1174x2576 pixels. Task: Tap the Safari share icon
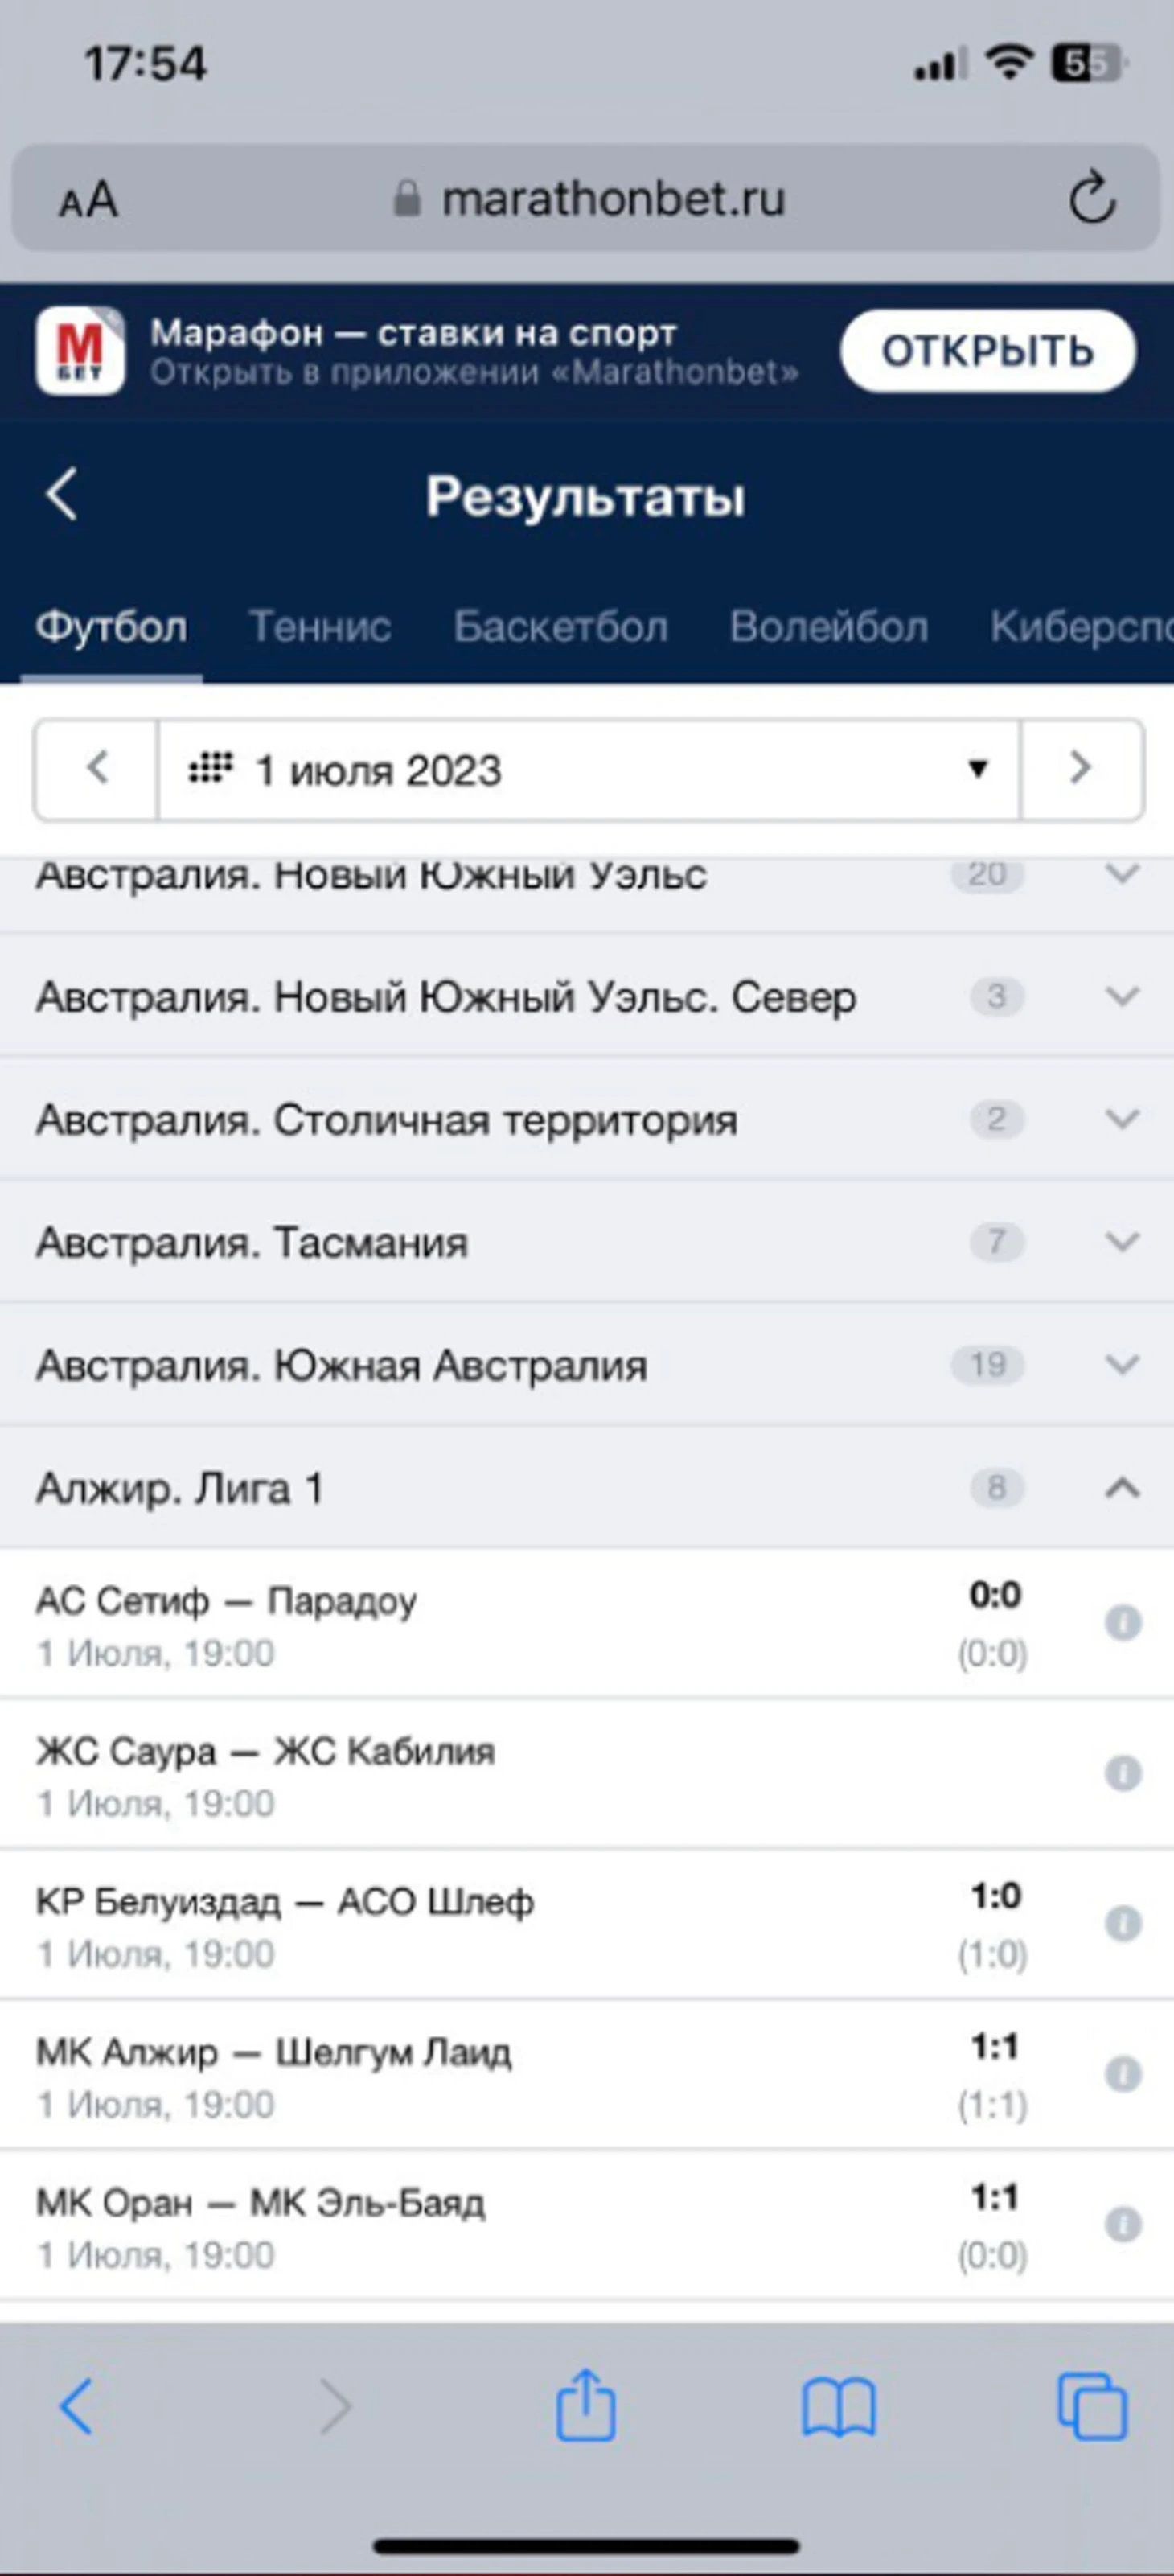585,2406
